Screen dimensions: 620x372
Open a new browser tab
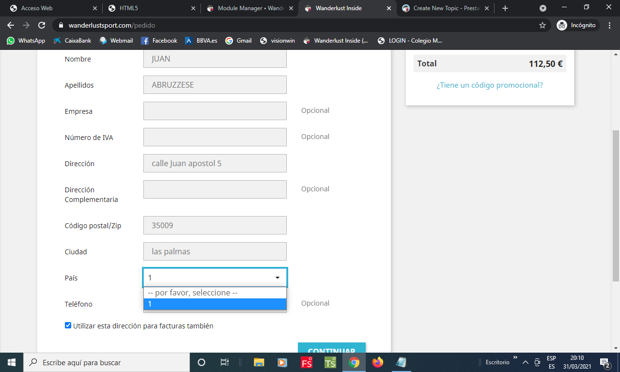coord(505,8)
